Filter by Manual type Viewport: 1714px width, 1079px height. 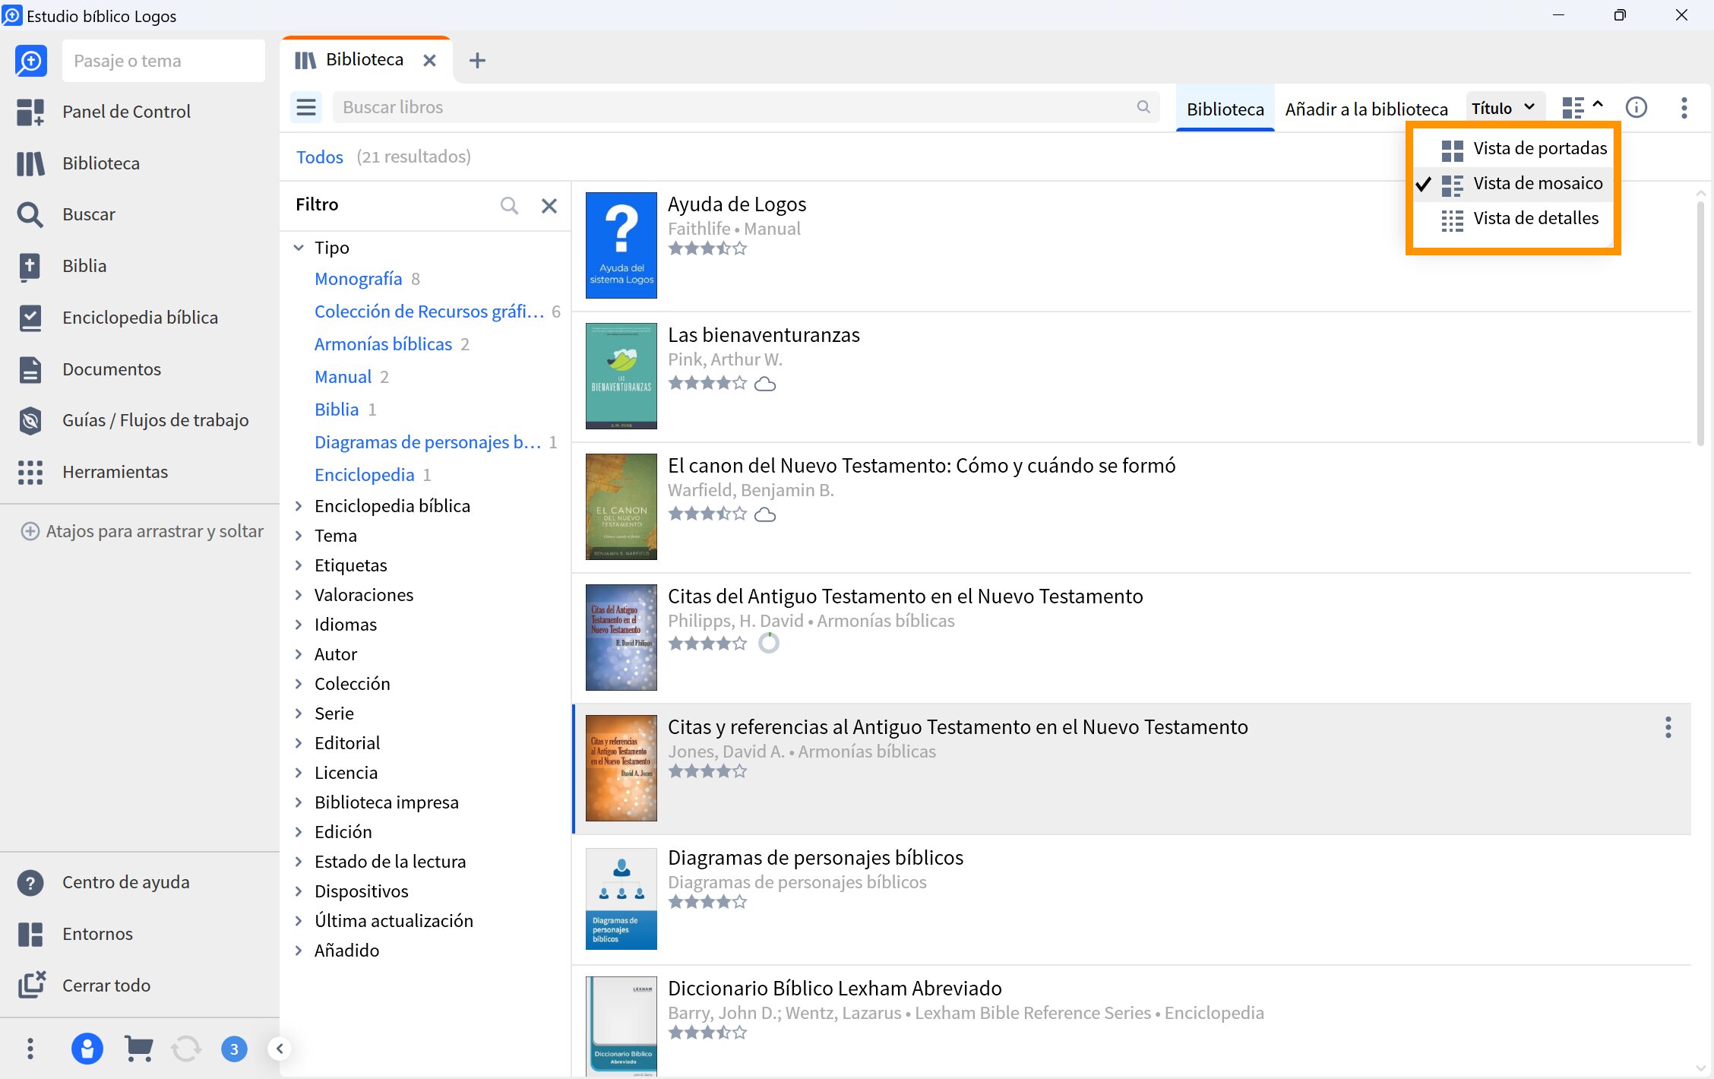coord(343,377)
